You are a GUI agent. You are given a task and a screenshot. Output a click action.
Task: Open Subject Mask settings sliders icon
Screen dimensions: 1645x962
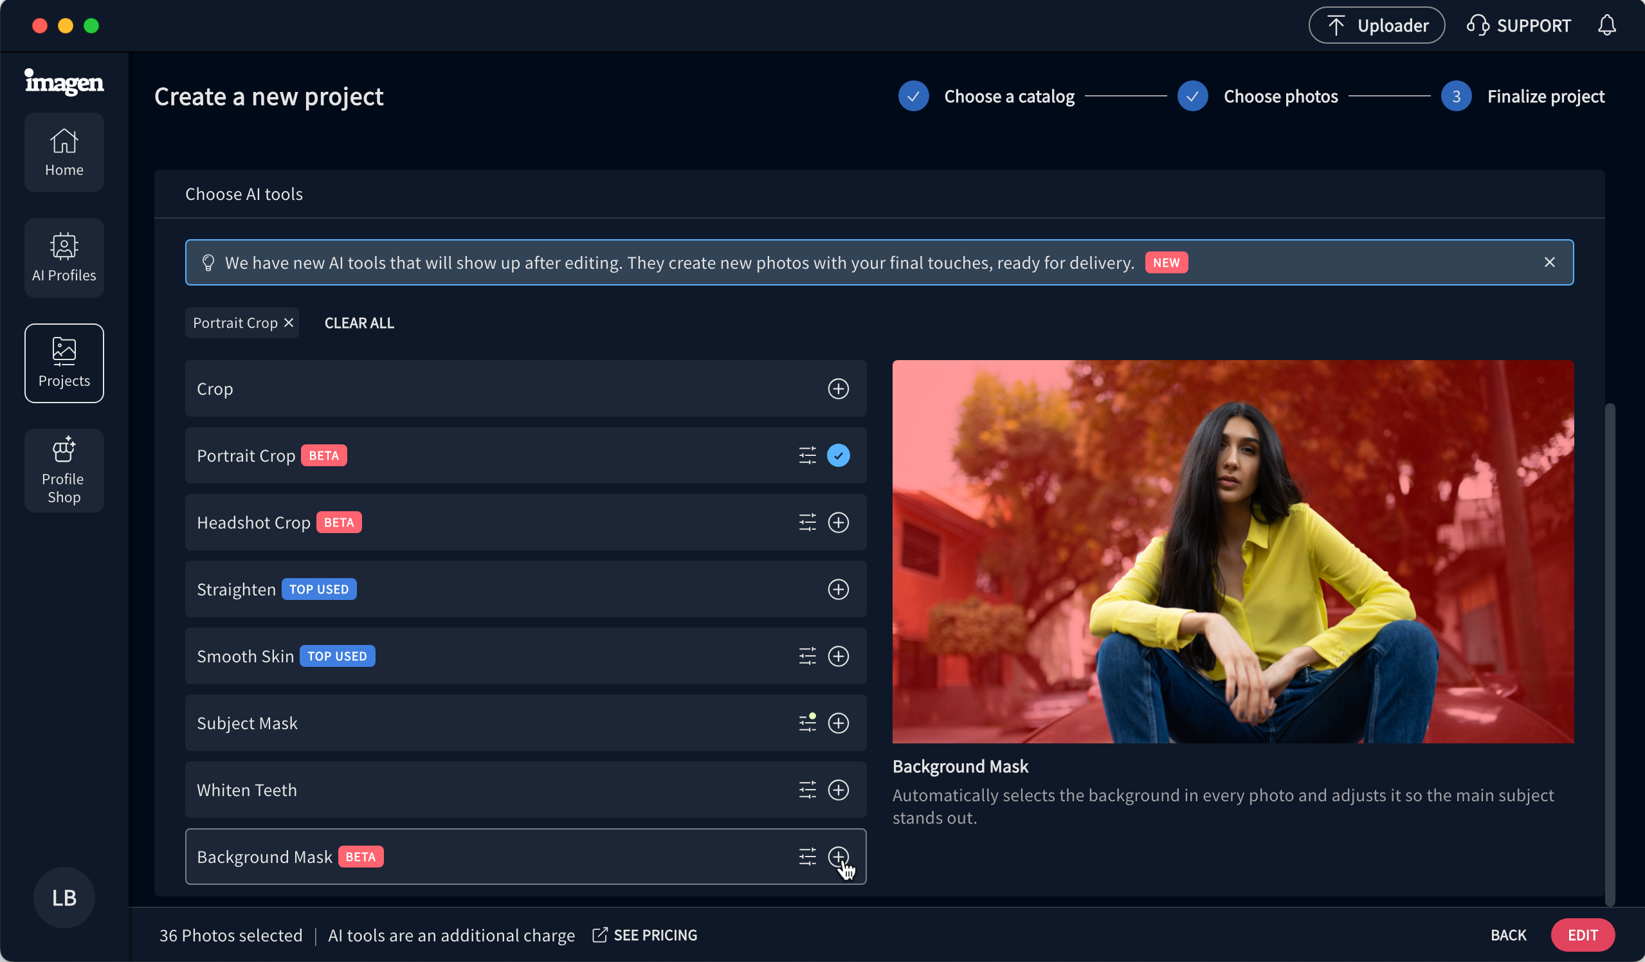pos(808,723)
